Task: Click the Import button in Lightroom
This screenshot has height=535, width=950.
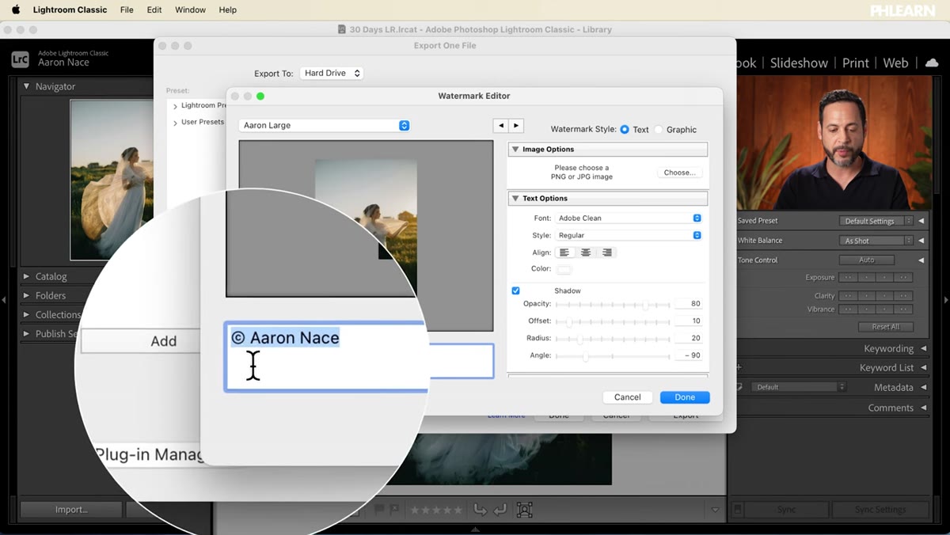Action: click(x=71, y=510)
